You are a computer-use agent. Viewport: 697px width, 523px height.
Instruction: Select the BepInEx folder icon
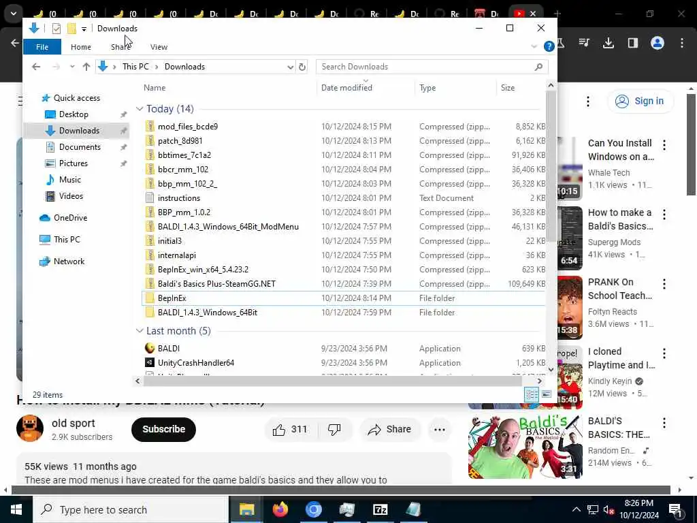coord(150,298)
